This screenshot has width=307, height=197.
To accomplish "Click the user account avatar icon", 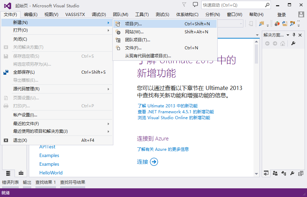I will click(x=301, y=15).
